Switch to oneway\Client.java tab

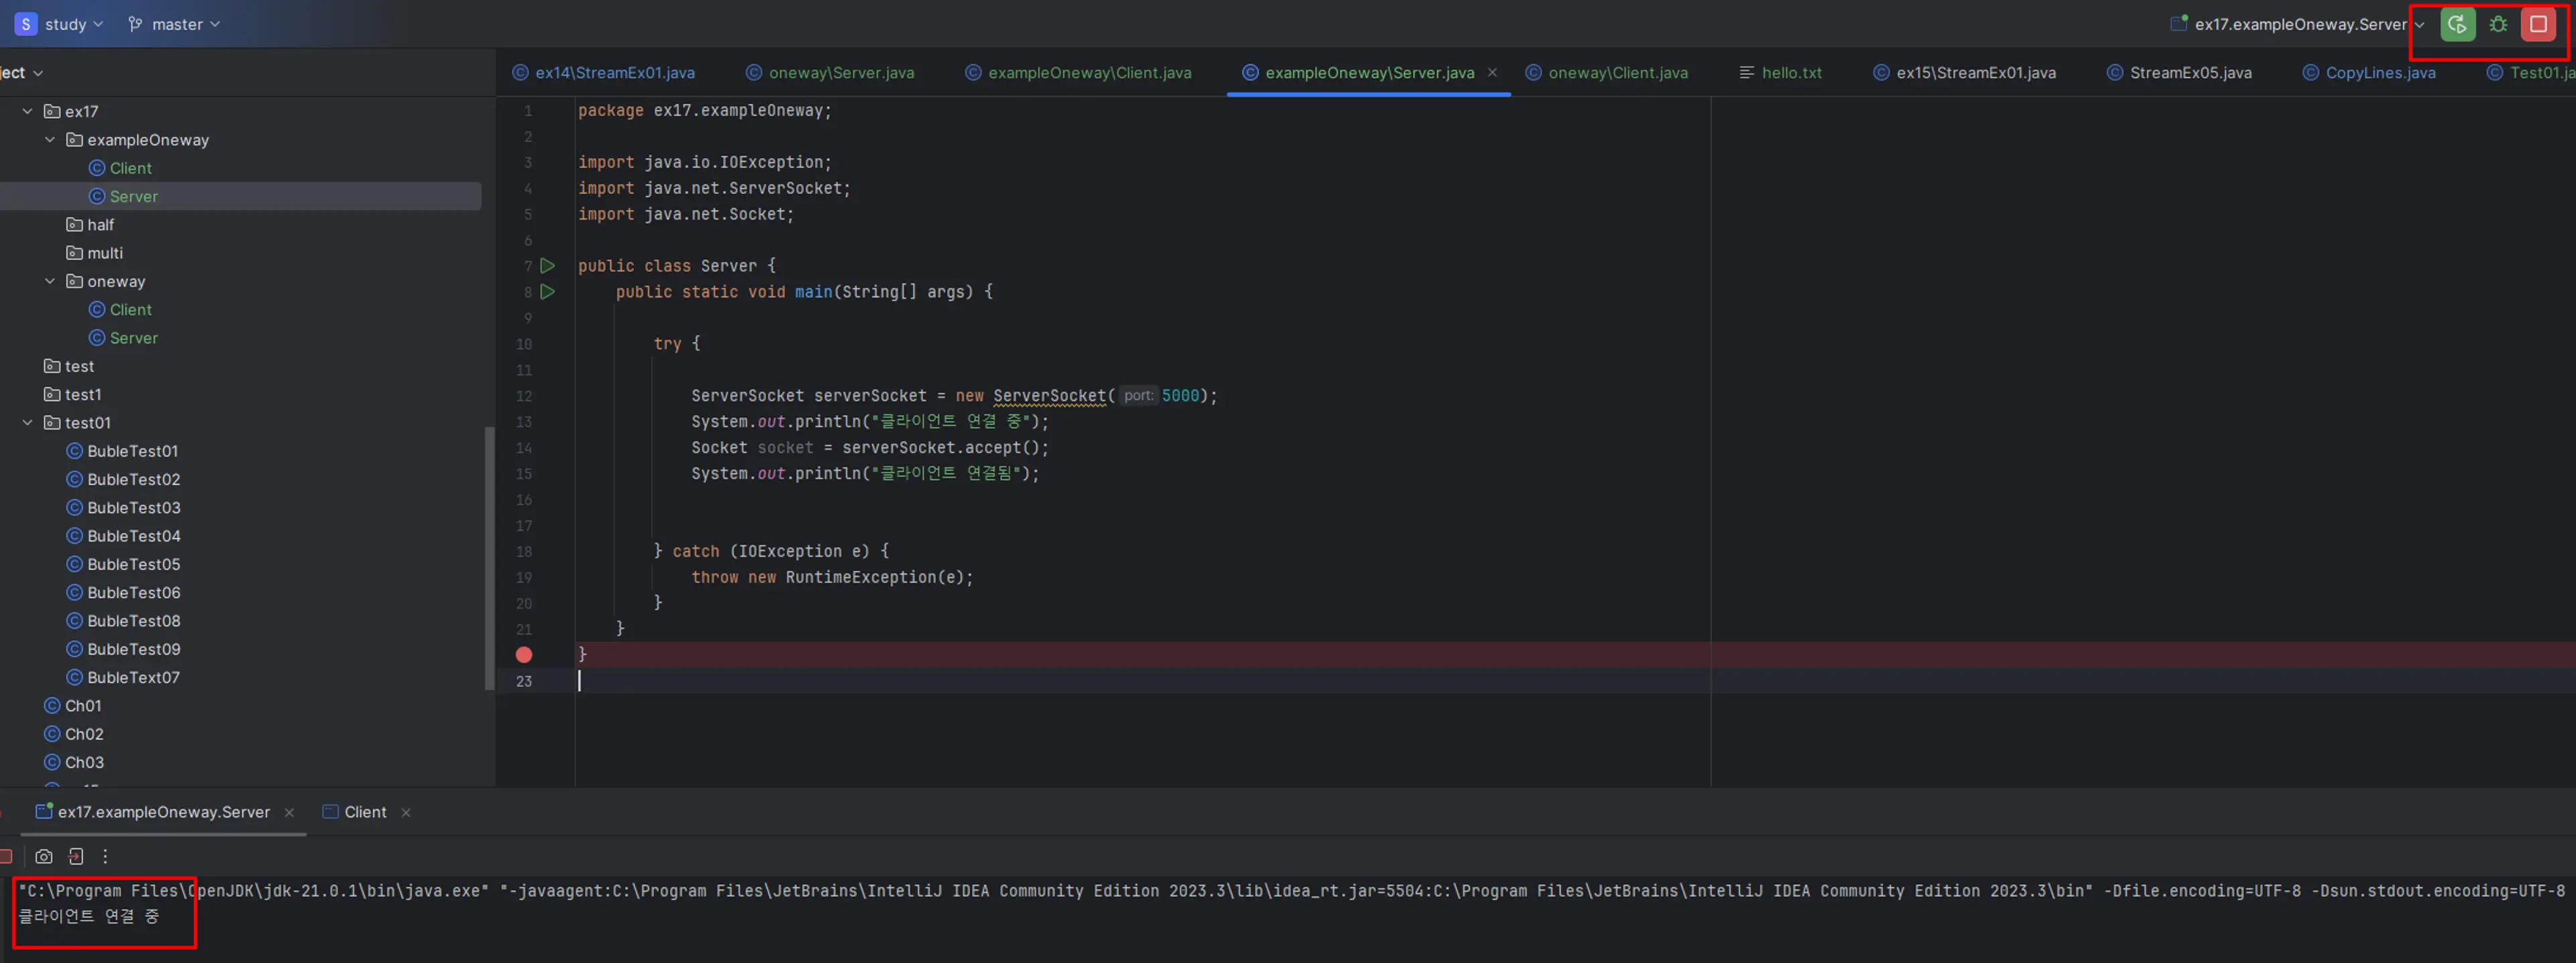tap(1606, 73)
